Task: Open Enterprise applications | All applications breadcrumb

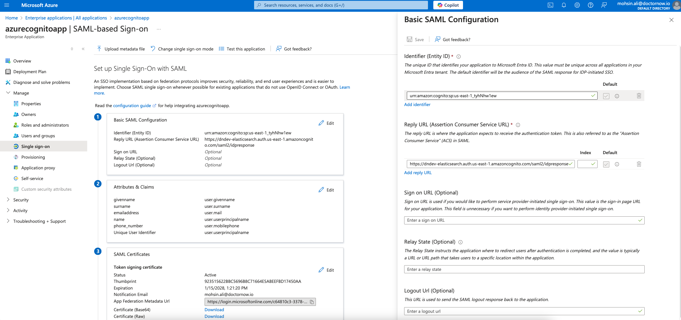Action: (x=66, y=18)
